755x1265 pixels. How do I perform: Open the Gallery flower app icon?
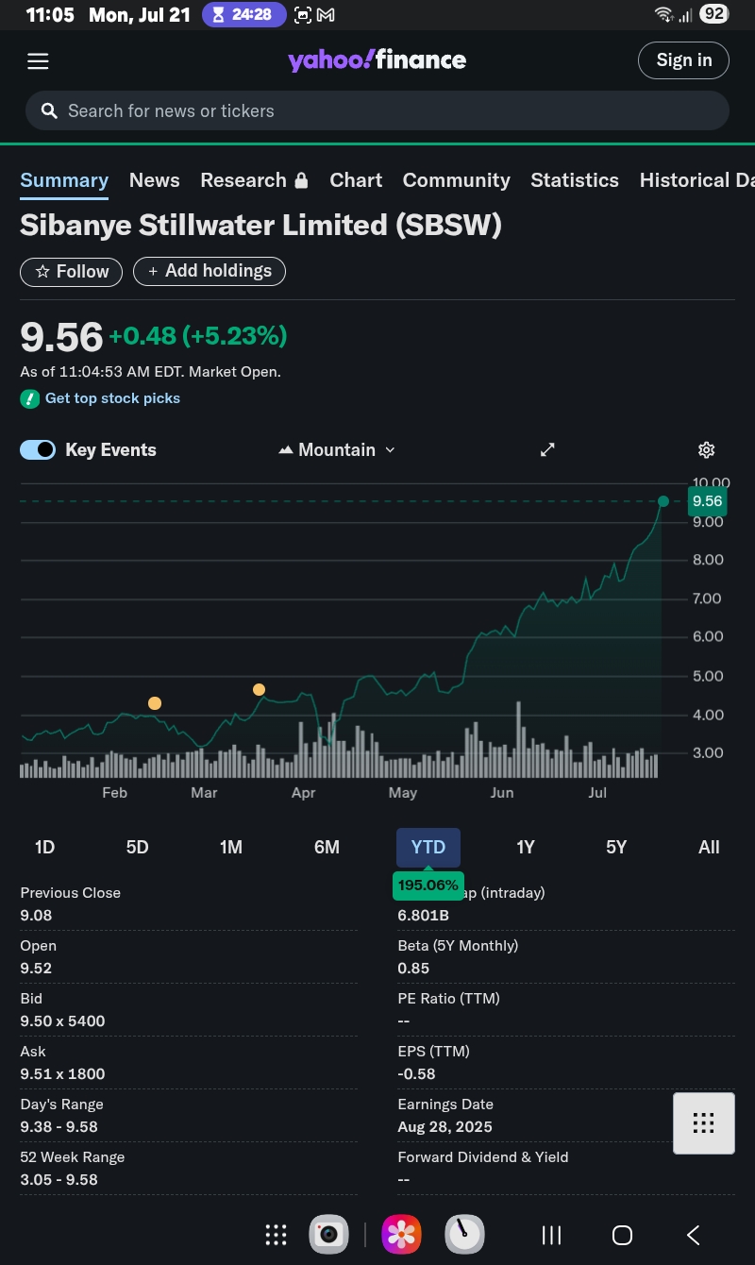[401, 1235]
